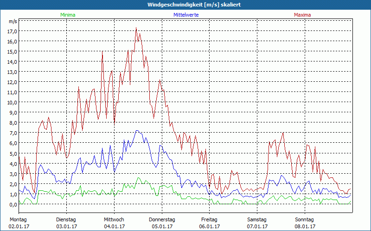The height and width of the screenshot is (231, 371).
Task: Click the '07.01.17' date label
Action: click(257, 226)
